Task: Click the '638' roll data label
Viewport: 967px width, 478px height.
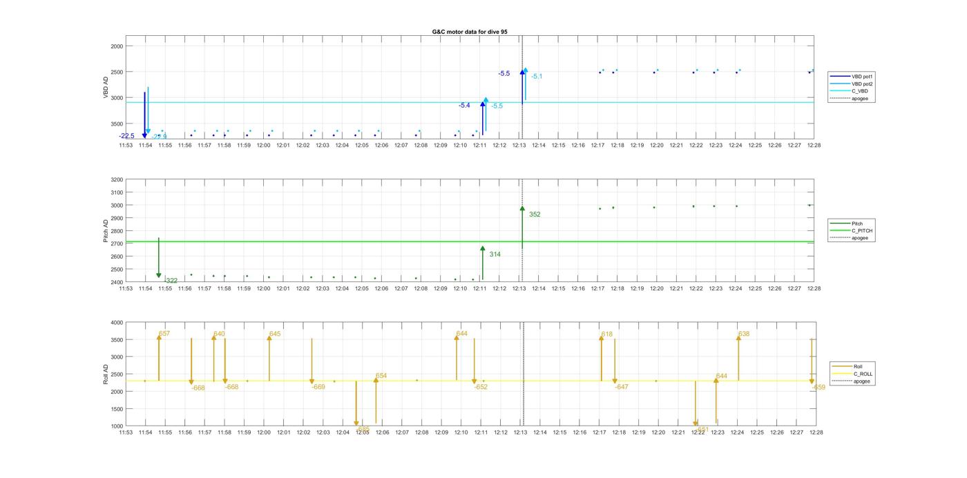Action: [744, 334]
